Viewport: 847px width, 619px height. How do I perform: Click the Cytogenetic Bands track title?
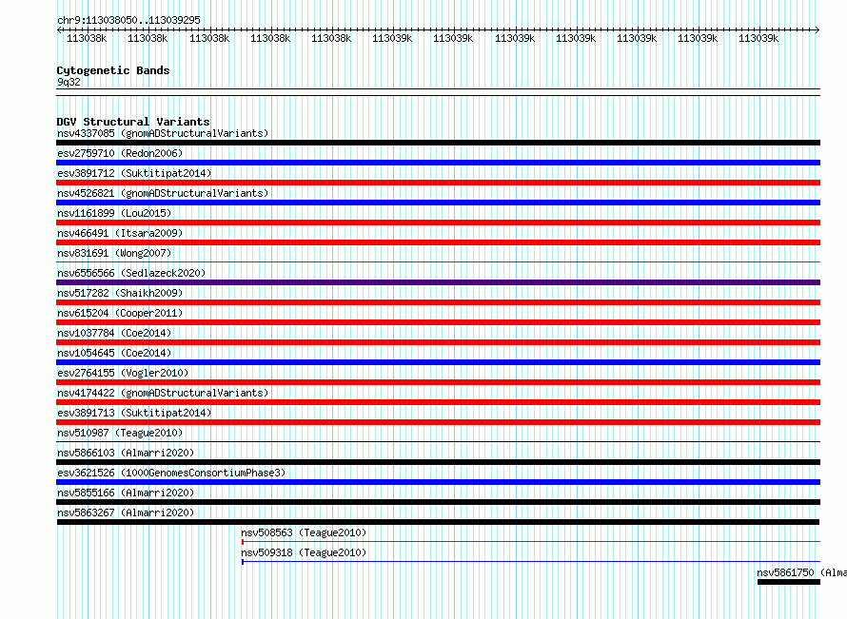click(x=113, y=70)
